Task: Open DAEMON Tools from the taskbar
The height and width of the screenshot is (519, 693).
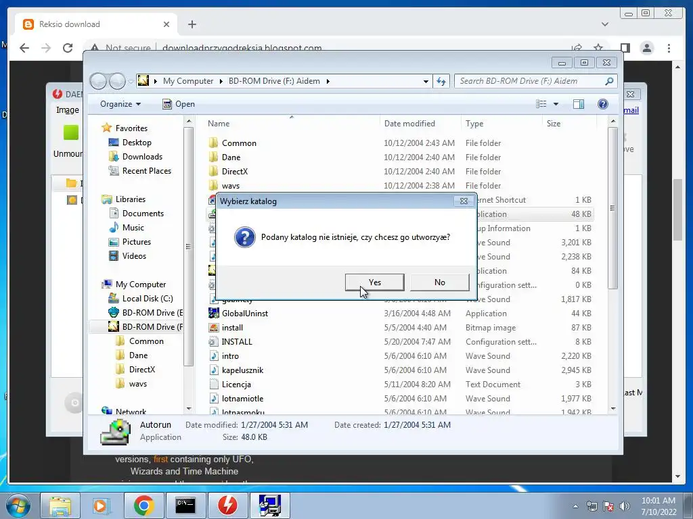Action: (x=227, y=505)
